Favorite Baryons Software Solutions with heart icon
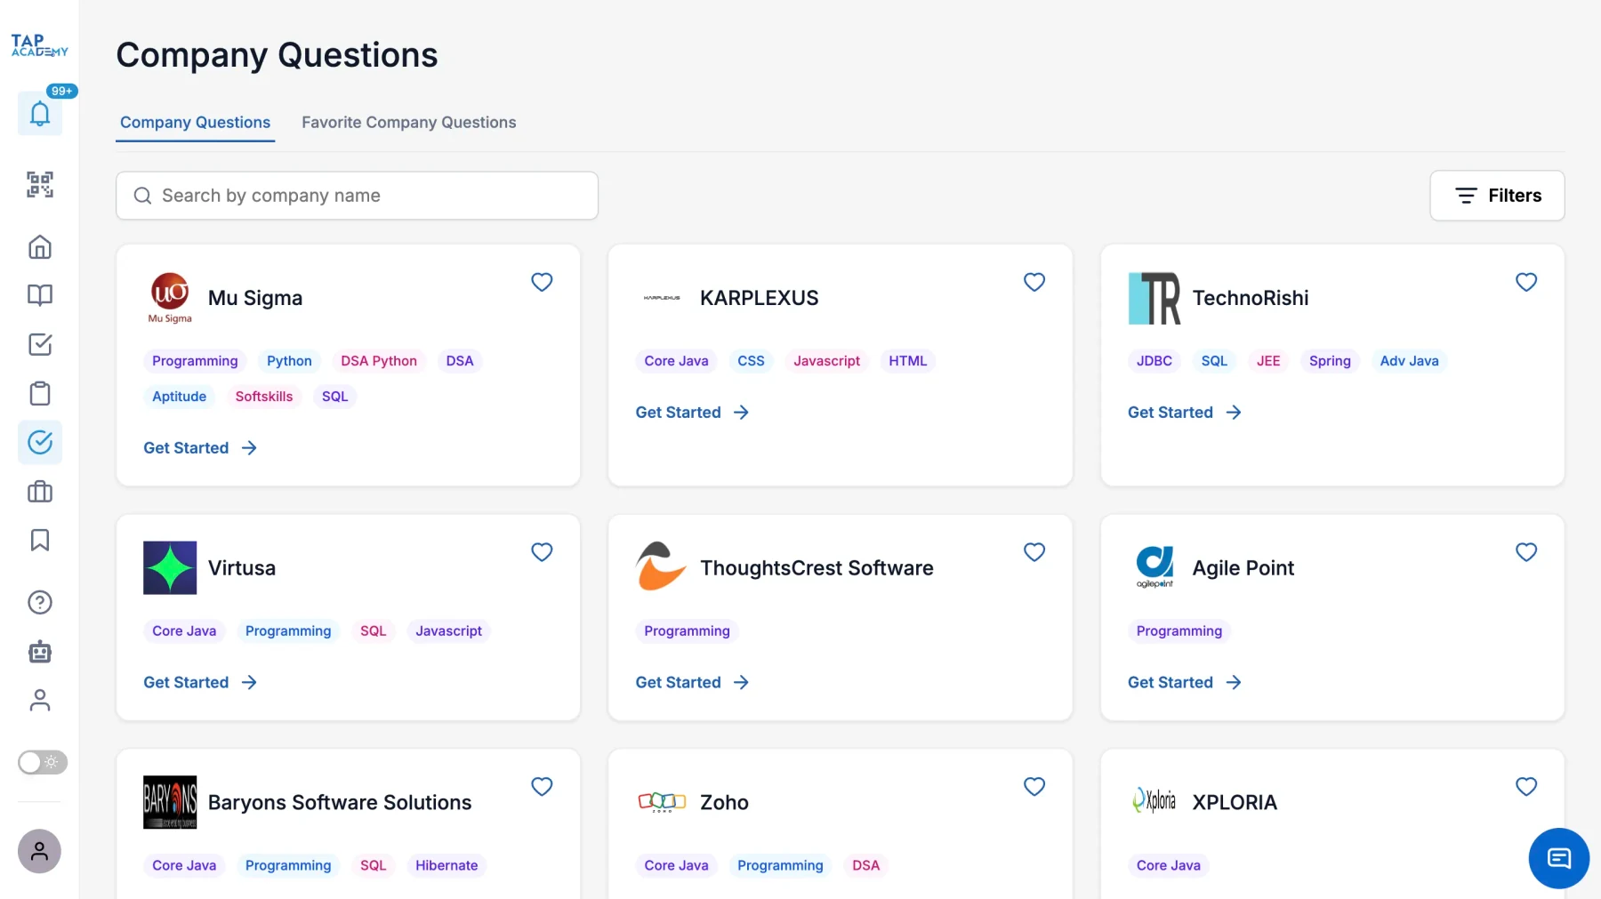Screen dimensions: 1601x899 click(x=542, y=787)
